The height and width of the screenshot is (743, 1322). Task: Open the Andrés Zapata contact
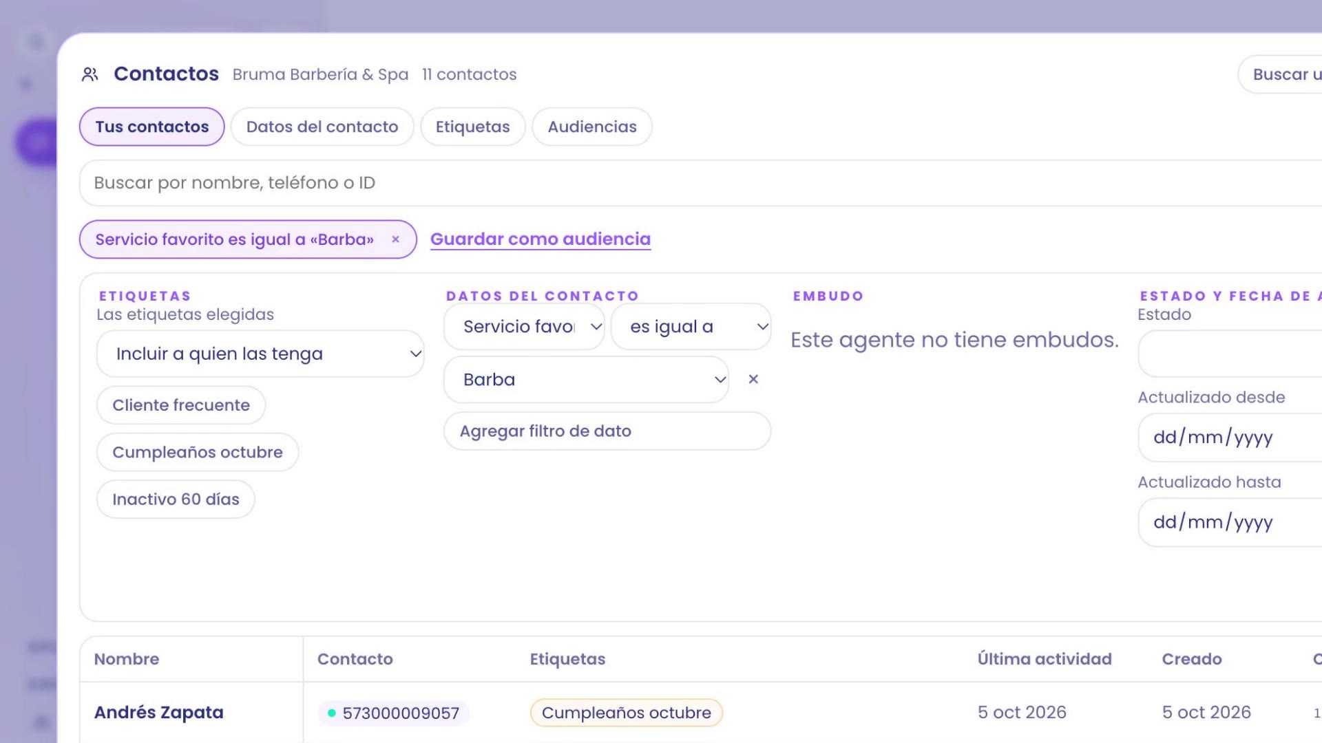tap(159, 713)
